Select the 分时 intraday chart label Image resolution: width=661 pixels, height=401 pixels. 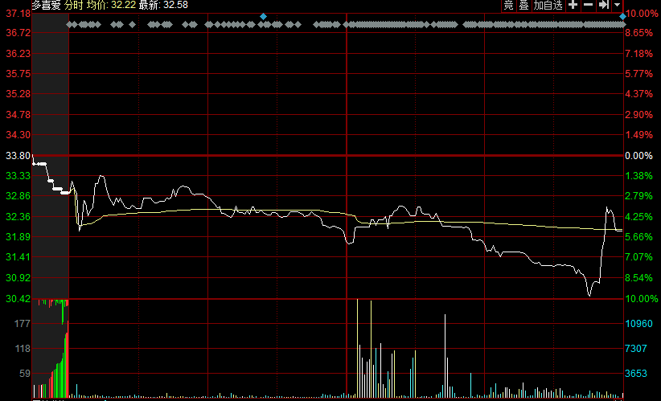(73, 5)
